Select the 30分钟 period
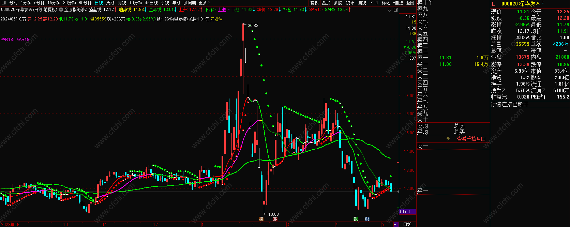The image size is (570, 227). point(70,3)
